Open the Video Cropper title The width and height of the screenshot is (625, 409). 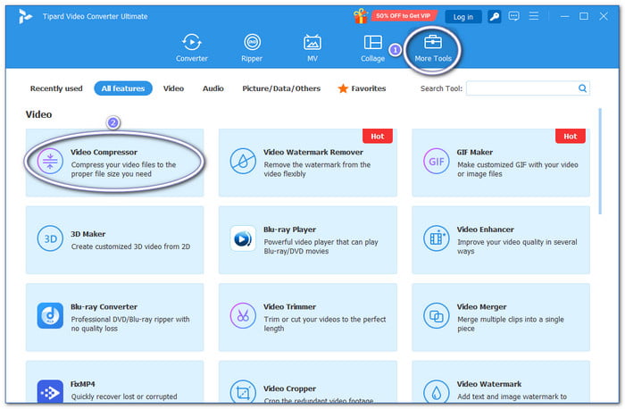click(290, 388)
